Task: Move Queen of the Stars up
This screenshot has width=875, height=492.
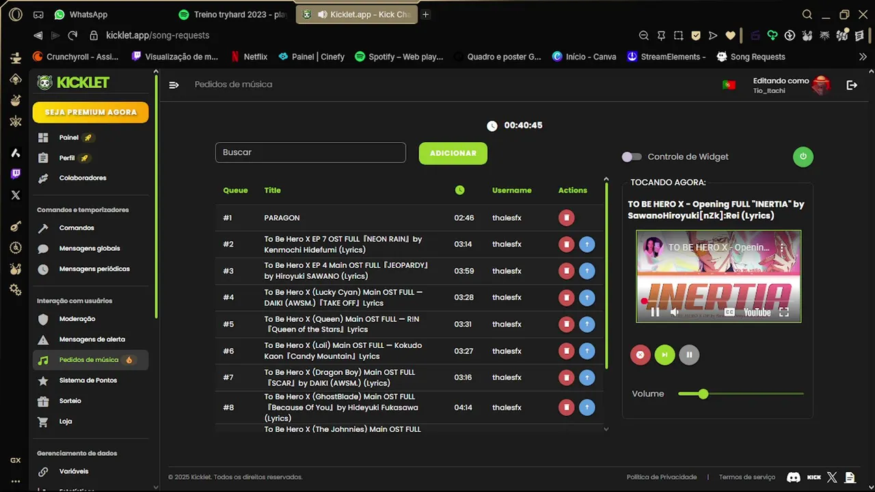Action: pos(587,324)
